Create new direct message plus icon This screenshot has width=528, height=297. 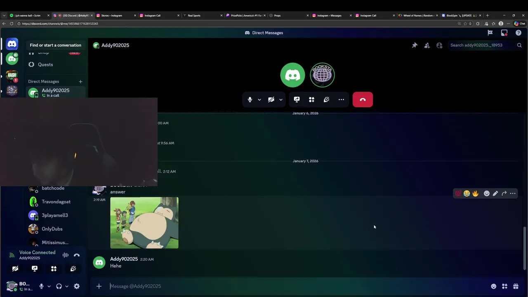click(80, 82)
